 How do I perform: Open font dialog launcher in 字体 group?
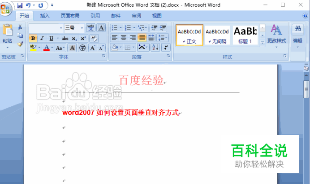(103, 56)
